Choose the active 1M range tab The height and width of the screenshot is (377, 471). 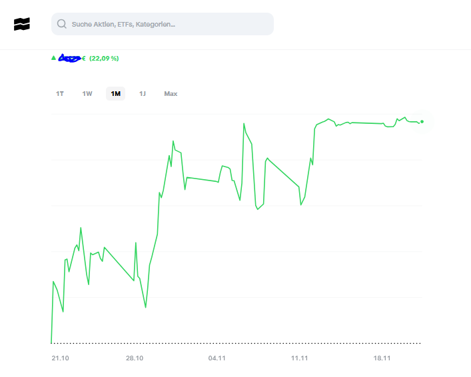tap(115, 94)
